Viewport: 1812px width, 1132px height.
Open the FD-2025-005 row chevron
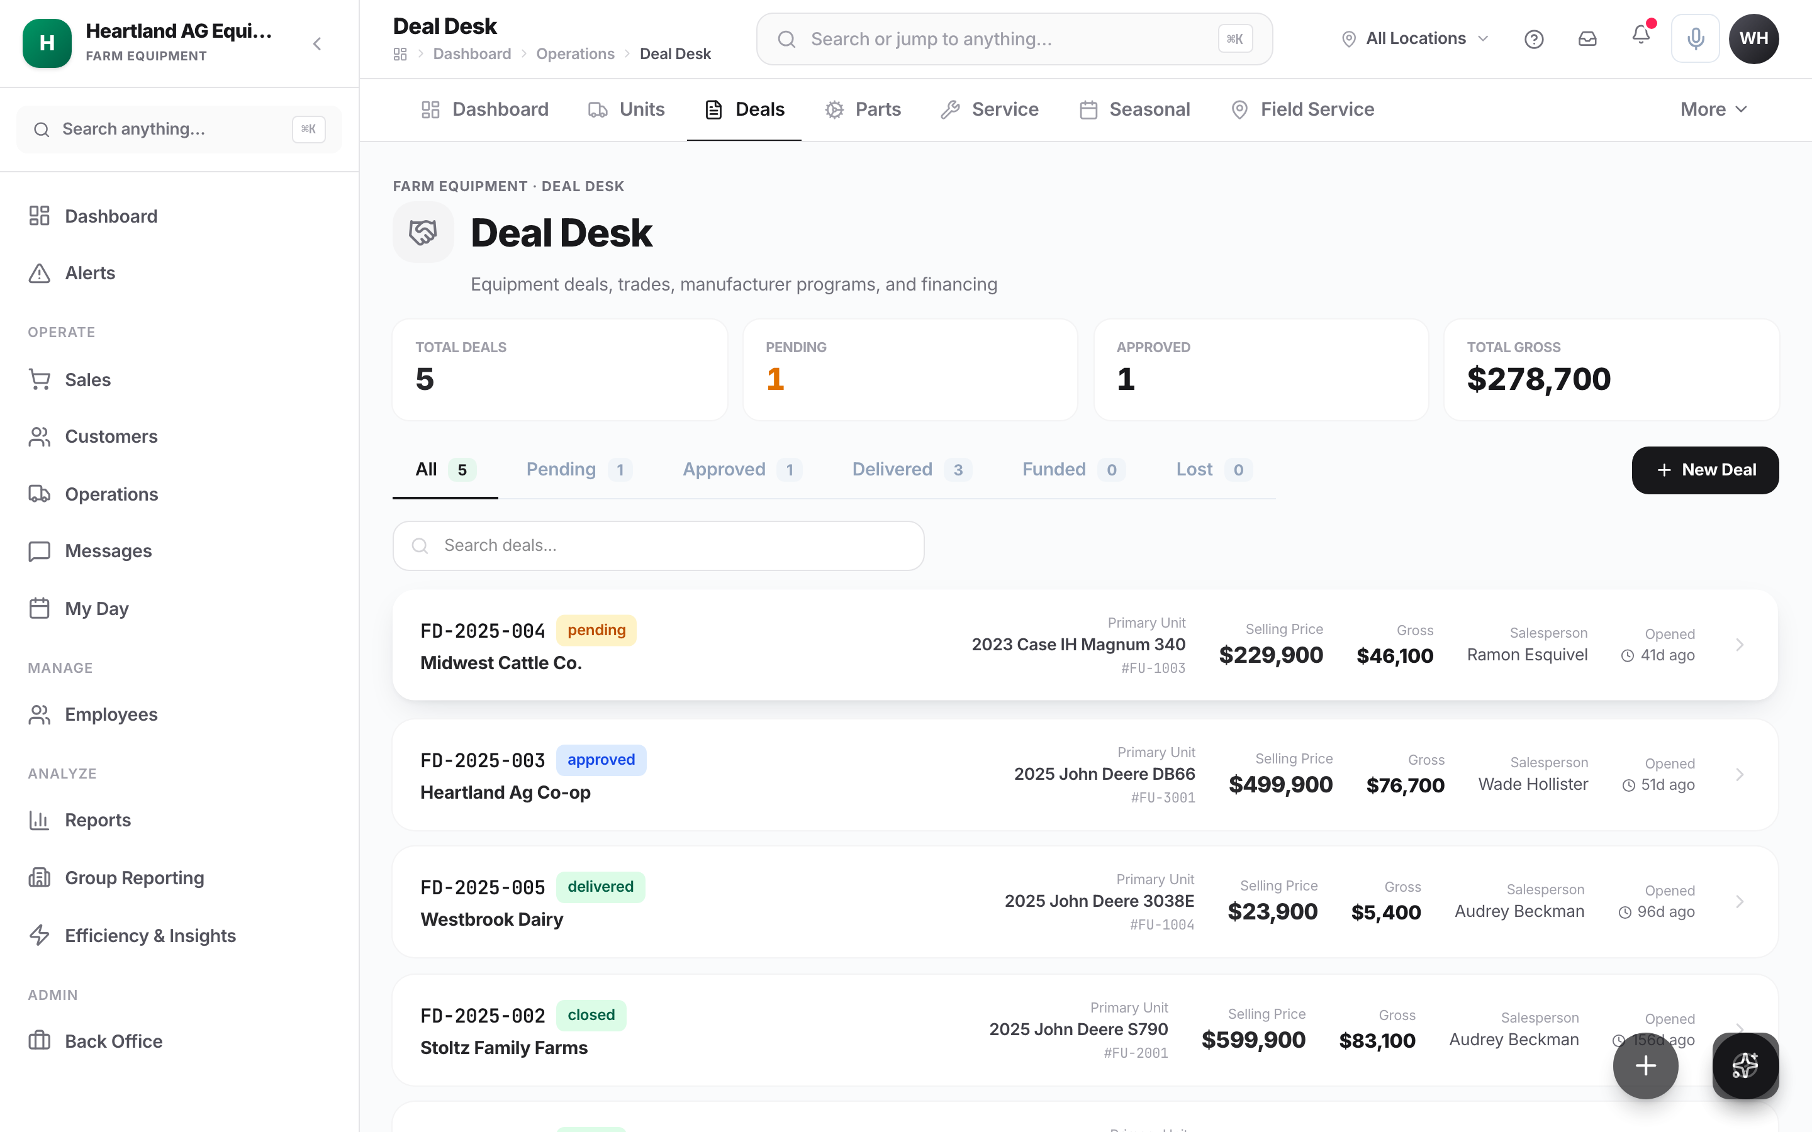coord(1740,901)
